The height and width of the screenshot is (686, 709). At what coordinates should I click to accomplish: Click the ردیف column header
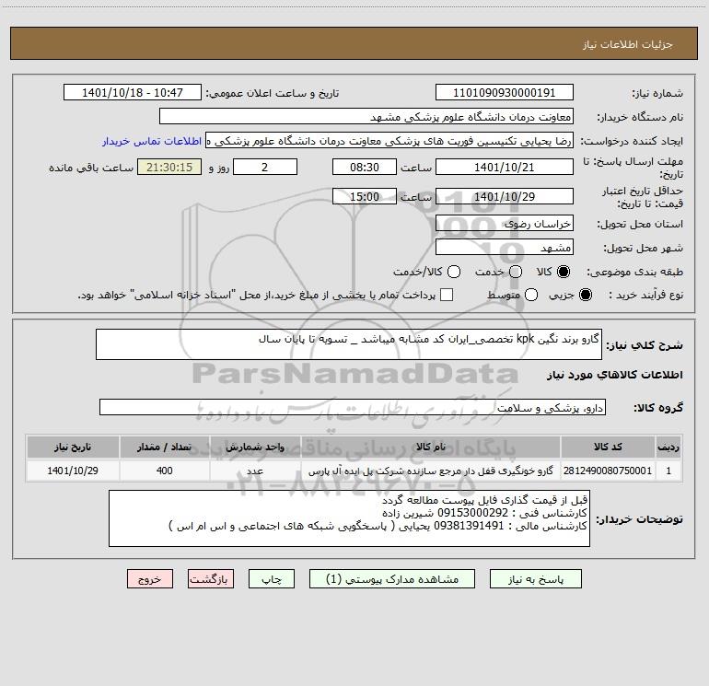coord(668,447)
